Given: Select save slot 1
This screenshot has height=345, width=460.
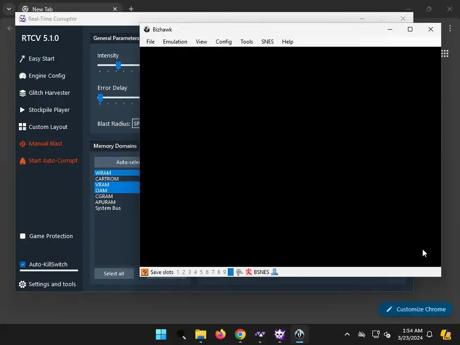Looking at the screenshot, I should (x=178, y=272).
